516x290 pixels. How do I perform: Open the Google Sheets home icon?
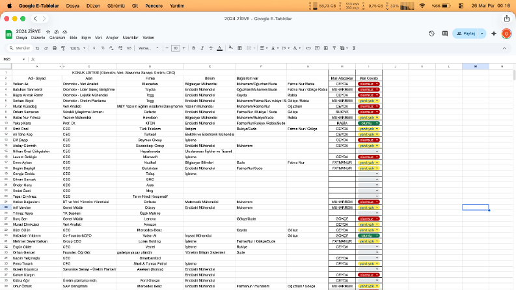tap(9, 34)
